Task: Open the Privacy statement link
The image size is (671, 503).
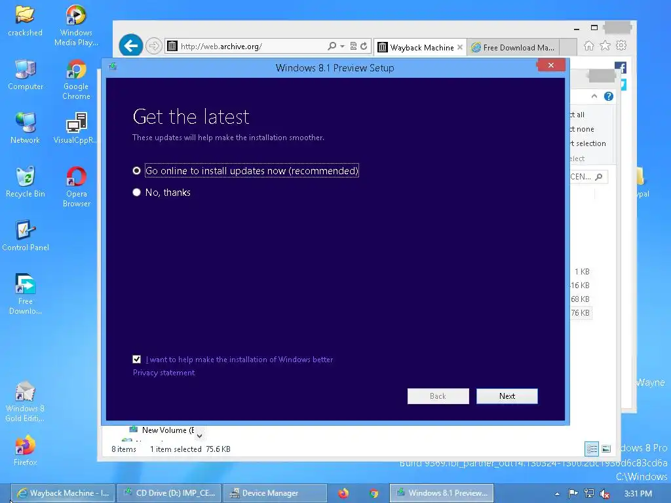Action: tap(163, 373)
